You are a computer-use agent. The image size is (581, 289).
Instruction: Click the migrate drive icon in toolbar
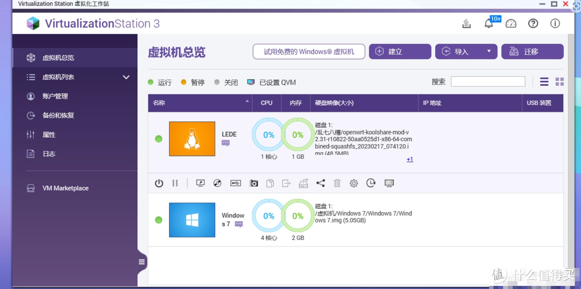303,183
